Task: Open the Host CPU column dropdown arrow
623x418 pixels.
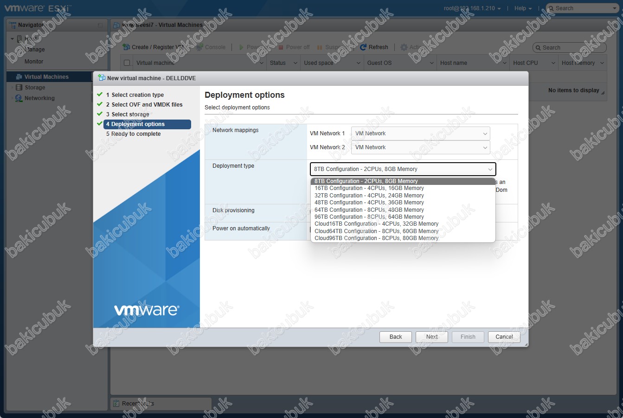Action: 553,63
